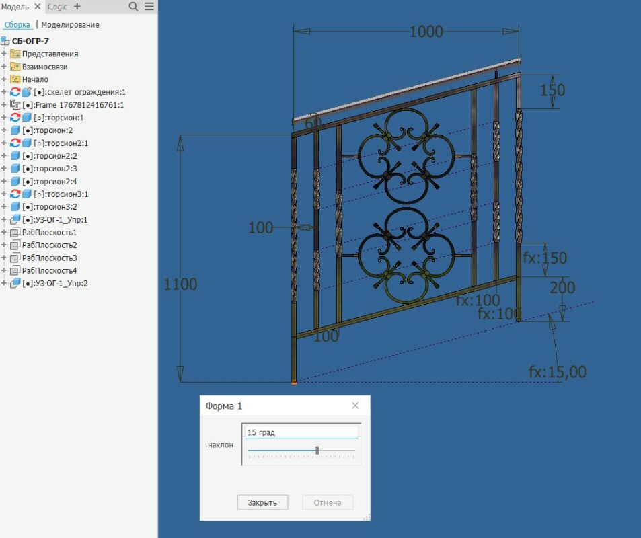
Task: Click the blue part icon of торсион:2
Action: click(x=15, y=130)
